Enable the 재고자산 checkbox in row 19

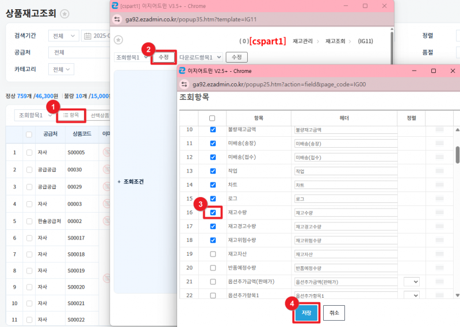(213, 254)
